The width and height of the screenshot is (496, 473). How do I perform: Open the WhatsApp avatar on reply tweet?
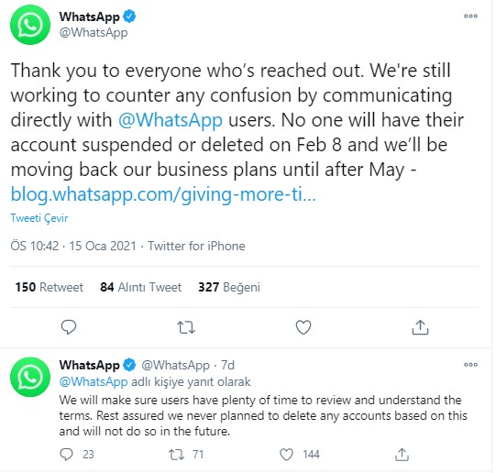pyautogui.click(x=30, y=377)
